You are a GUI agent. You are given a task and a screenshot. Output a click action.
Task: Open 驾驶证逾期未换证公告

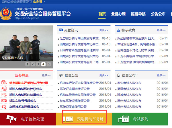75,89
